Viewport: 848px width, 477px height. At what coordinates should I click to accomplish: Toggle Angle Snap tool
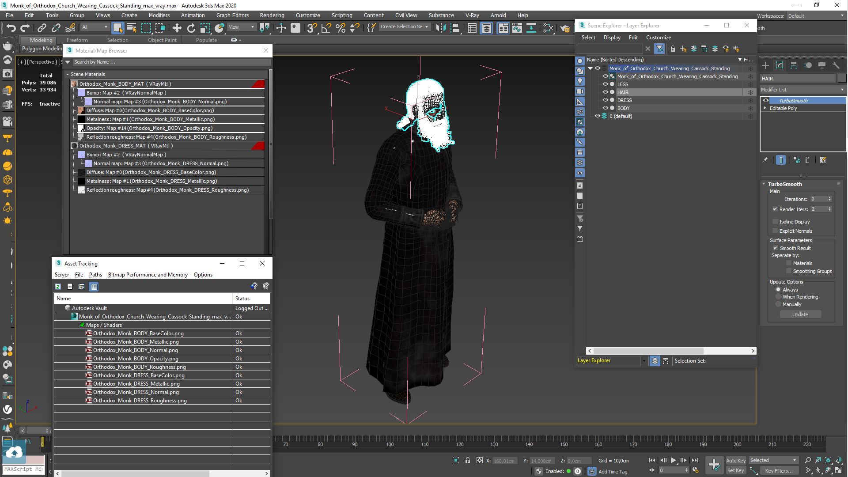(x=326, y=28)
